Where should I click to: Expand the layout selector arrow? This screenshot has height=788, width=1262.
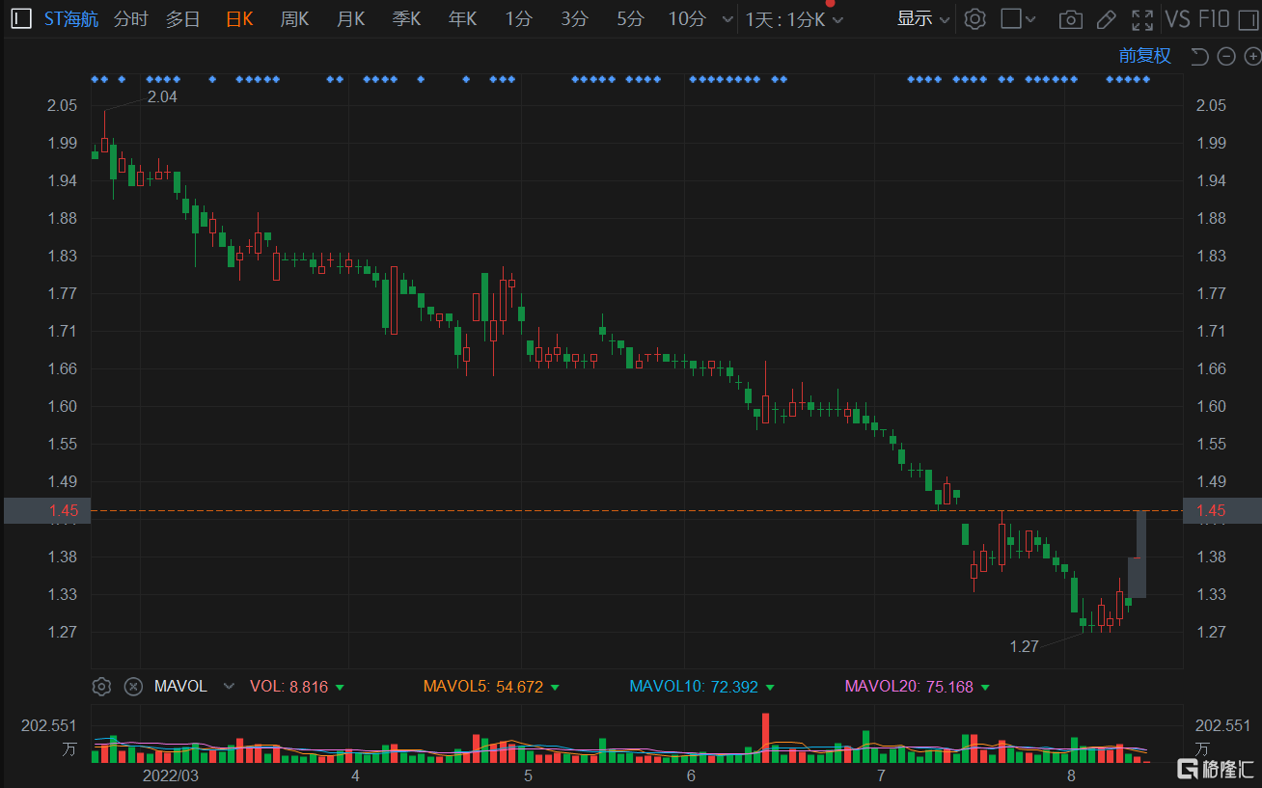point(1031,18)
